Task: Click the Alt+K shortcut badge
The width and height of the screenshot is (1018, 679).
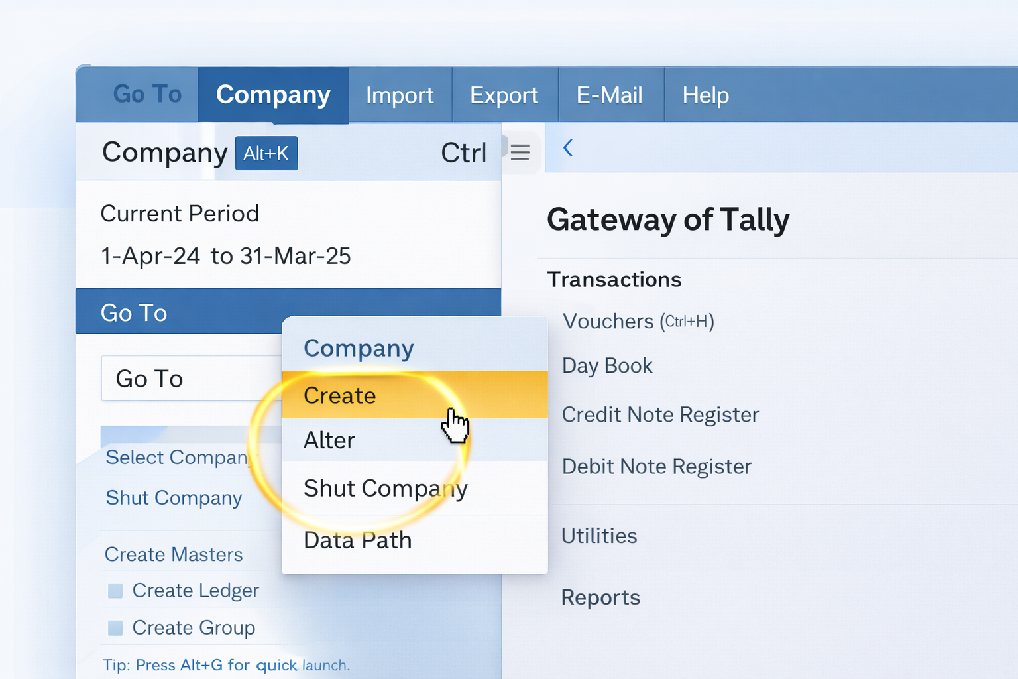Action: click(x=266, y=153)
